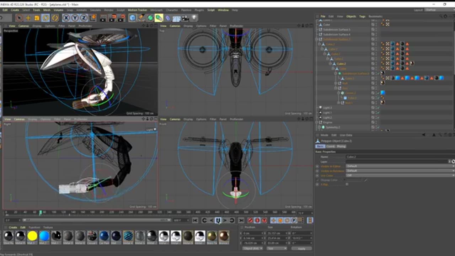Click the green timeline playhead marker
The image size is (455, 256).
click(x=40, y=213)
